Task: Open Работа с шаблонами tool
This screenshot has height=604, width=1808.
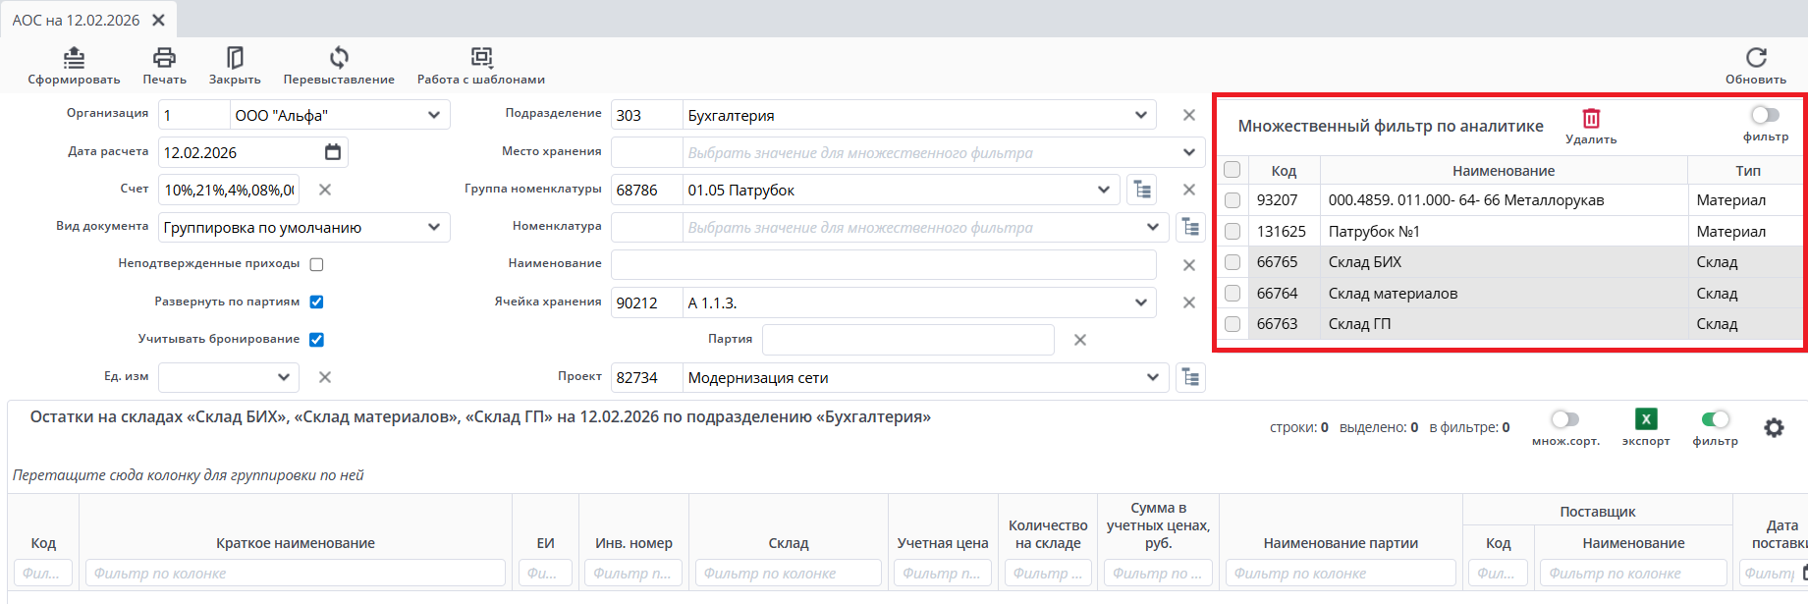Action: 481,58
